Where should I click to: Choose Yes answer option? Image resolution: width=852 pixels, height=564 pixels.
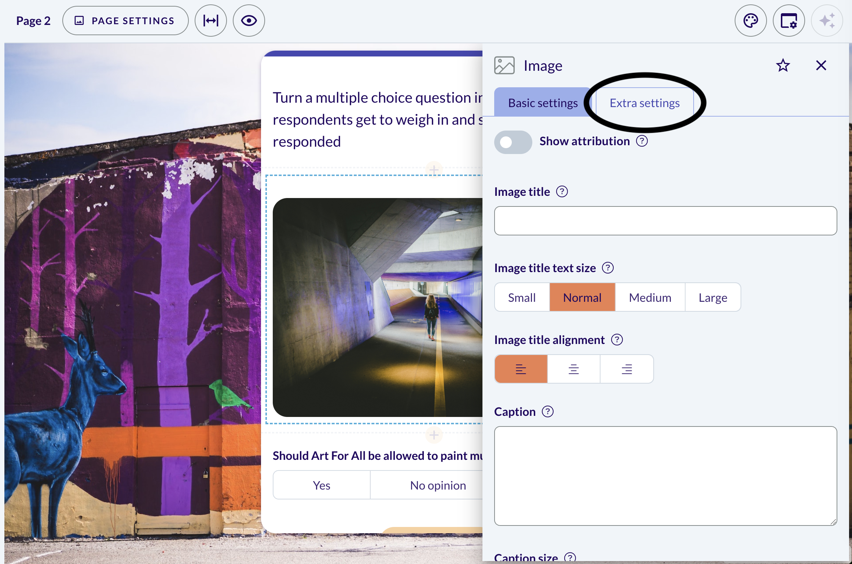[x=322, y=485]
